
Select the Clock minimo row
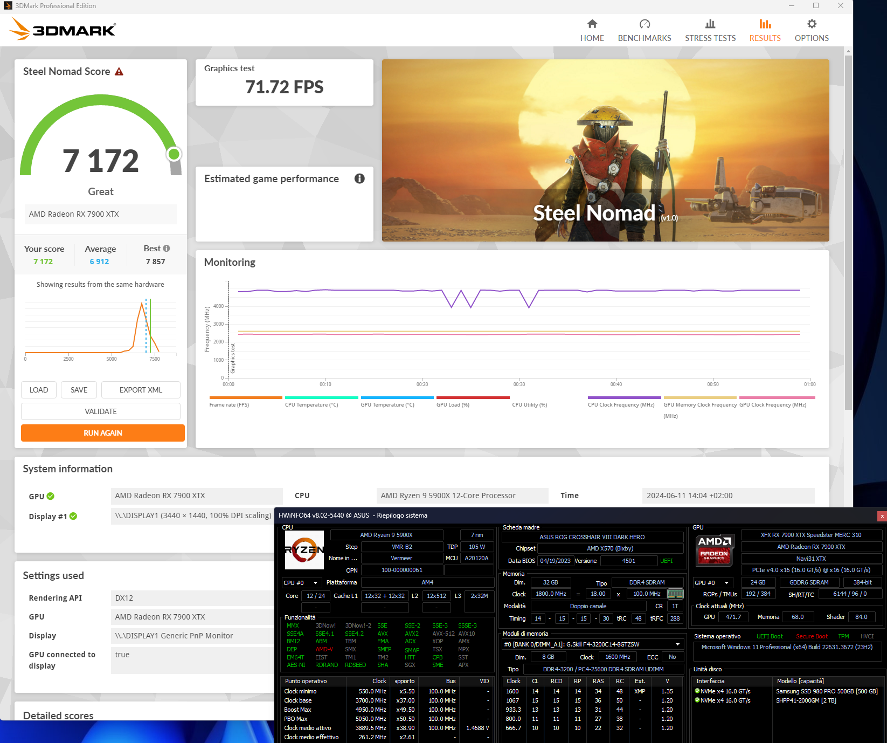click(387, 691)
